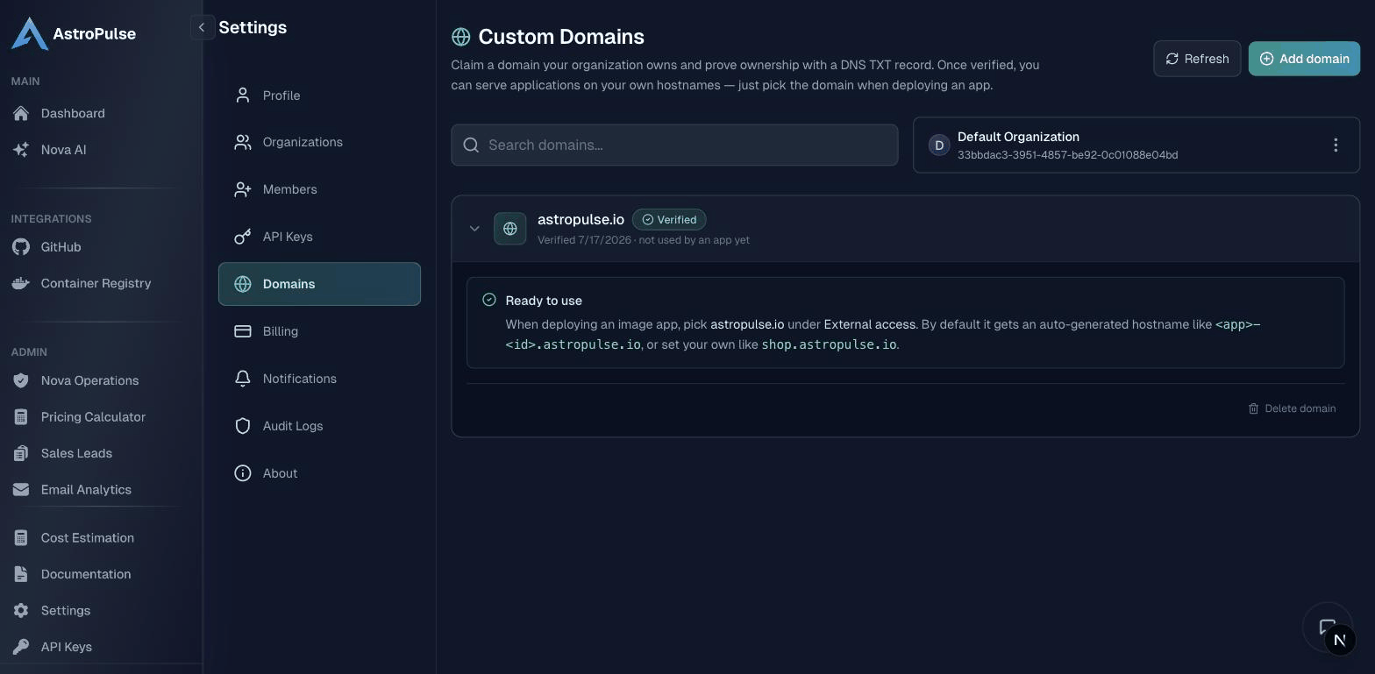Click the organization ID 33bbdac3-3951 text
Image resolution: width=1375 pixels, height=674 pixels.
1067,155
